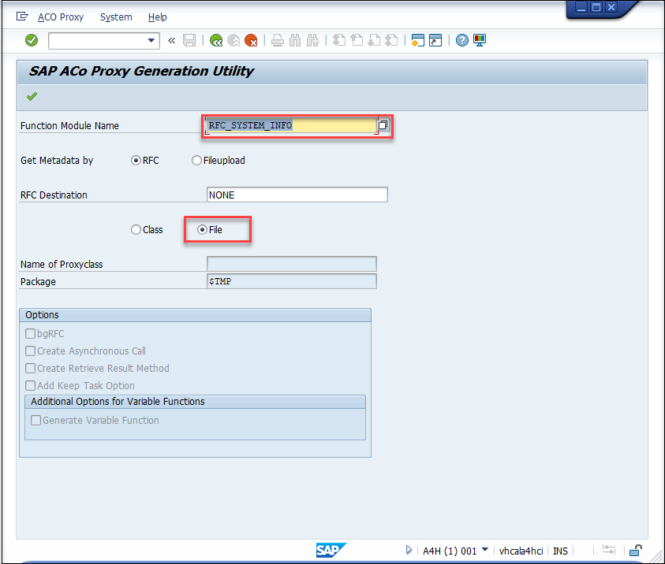Image resolution: width=665 pixels, height=564 pixels.
Task: Toggle Create Retrieve Result Method checkbox
Action: coord(30,369)
